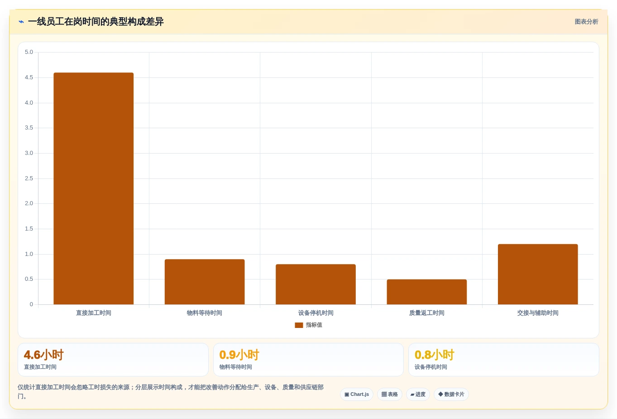Click the 直接加工时间 x-axis label
The image size is (617, 419).
coord(94,313)
